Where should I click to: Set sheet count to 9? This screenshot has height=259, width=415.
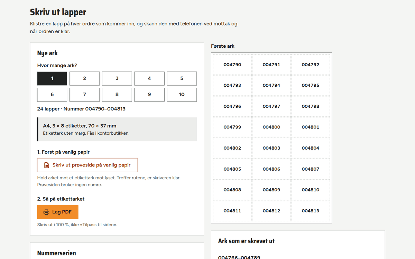click(149, 95)
